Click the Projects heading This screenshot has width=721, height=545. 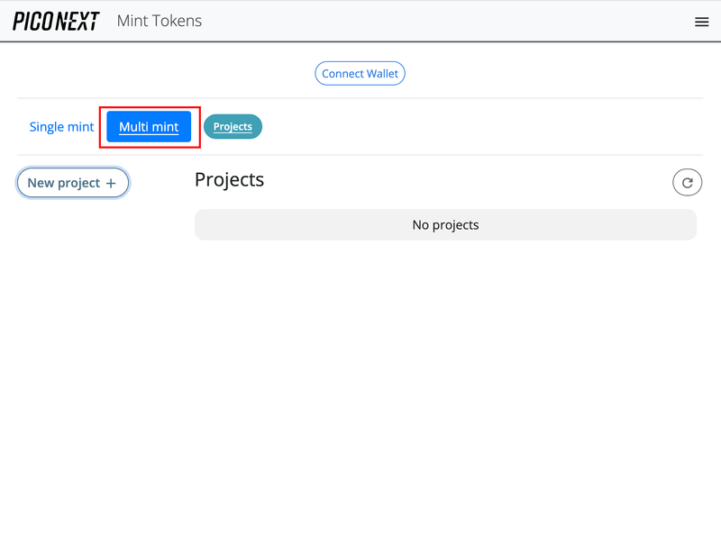[229, 179]
